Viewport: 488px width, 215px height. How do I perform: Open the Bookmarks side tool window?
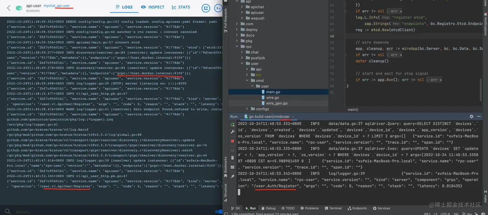226,167
